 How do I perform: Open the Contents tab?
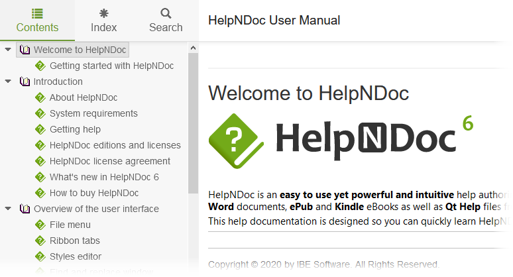(37, 21)
